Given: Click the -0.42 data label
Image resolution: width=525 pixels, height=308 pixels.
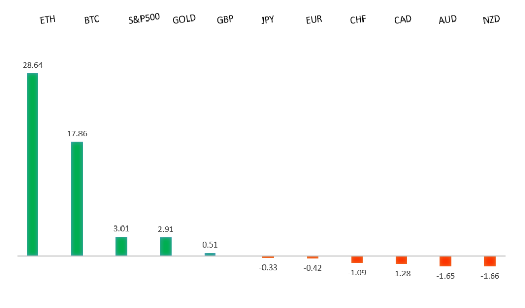Looking at the screenshot, I should click(312, 268).
